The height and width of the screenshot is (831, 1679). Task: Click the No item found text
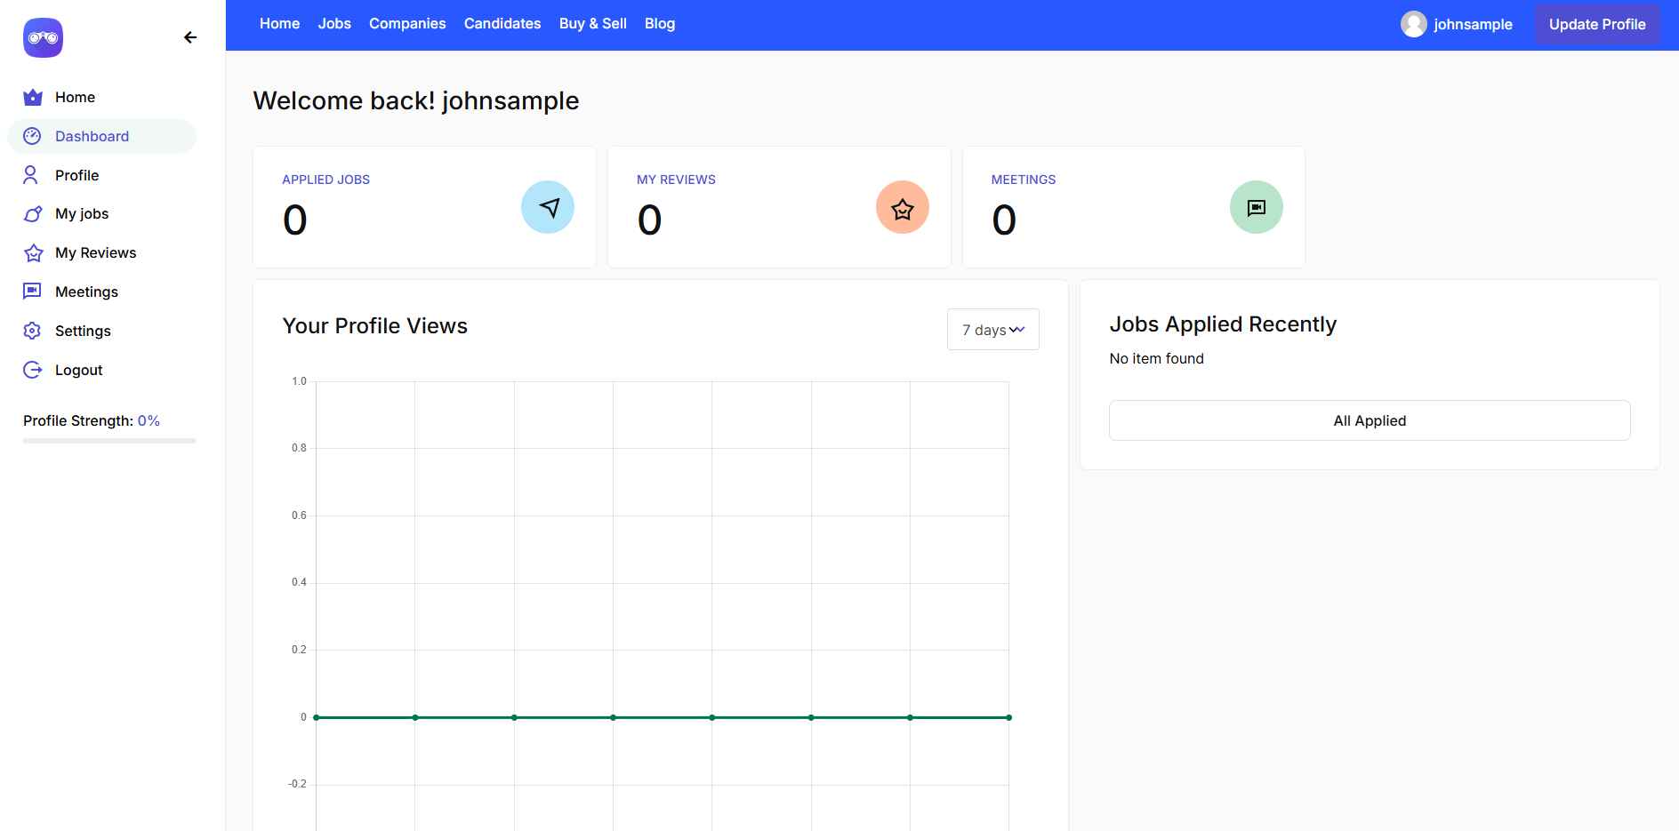point(1156,358)
